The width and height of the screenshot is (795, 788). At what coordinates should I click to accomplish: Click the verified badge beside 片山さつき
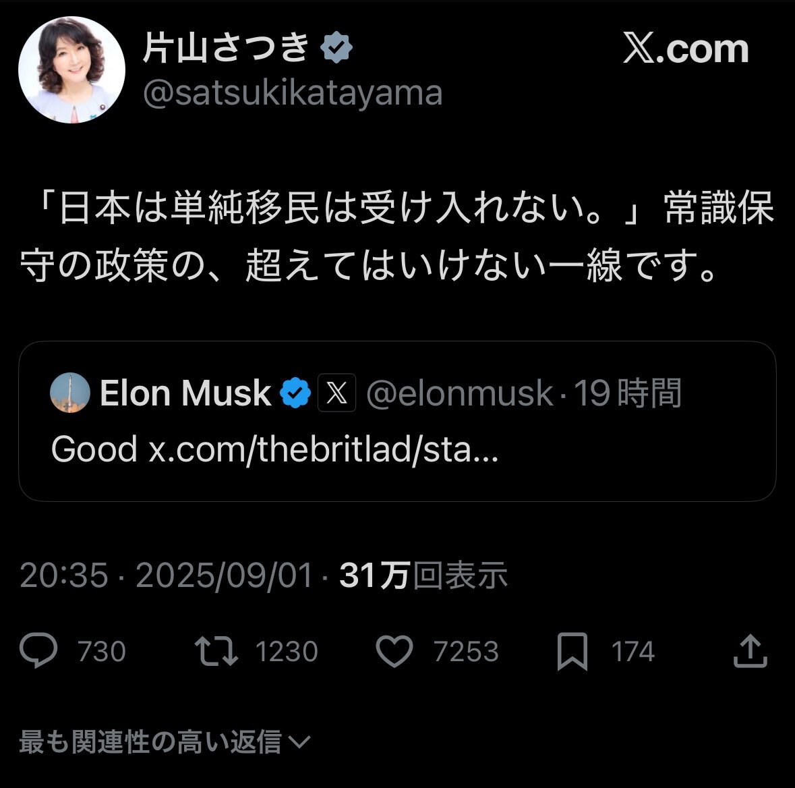pos(336,49)
